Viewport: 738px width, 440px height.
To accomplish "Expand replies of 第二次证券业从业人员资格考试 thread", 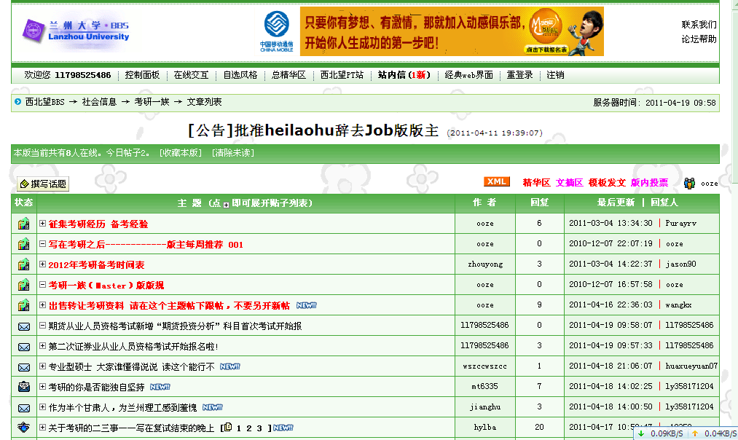I will click(43, 346).
